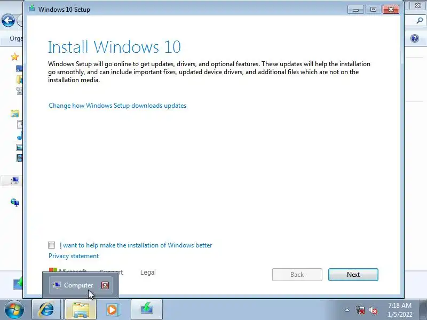
Task: Switch to Windows 10 Setup taskbar button
Action: (147, 310)
